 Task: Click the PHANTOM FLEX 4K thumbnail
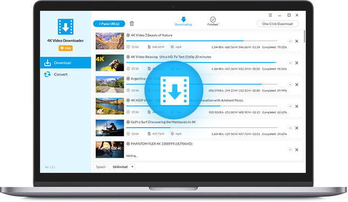point(110,149)
